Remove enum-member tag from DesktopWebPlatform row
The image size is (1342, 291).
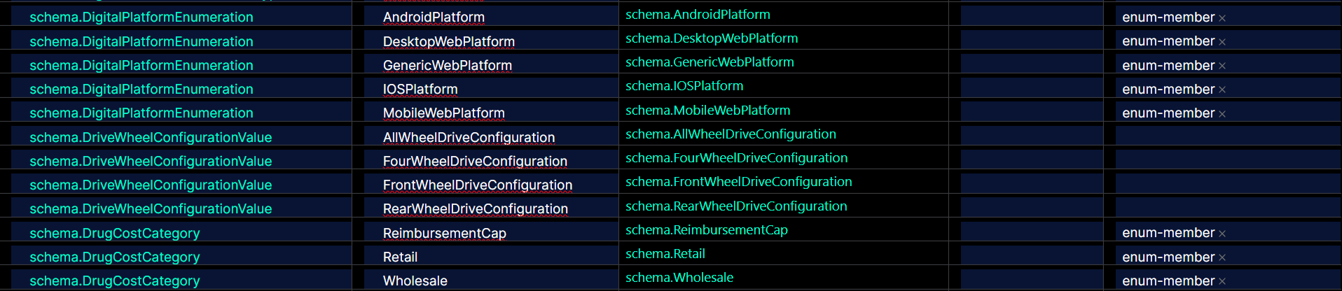(x=1222, y=42)
